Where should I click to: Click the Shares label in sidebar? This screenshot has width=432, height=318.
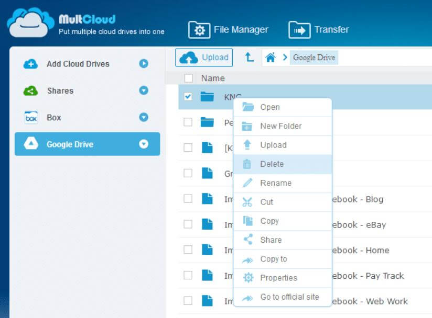coord(60,90)
